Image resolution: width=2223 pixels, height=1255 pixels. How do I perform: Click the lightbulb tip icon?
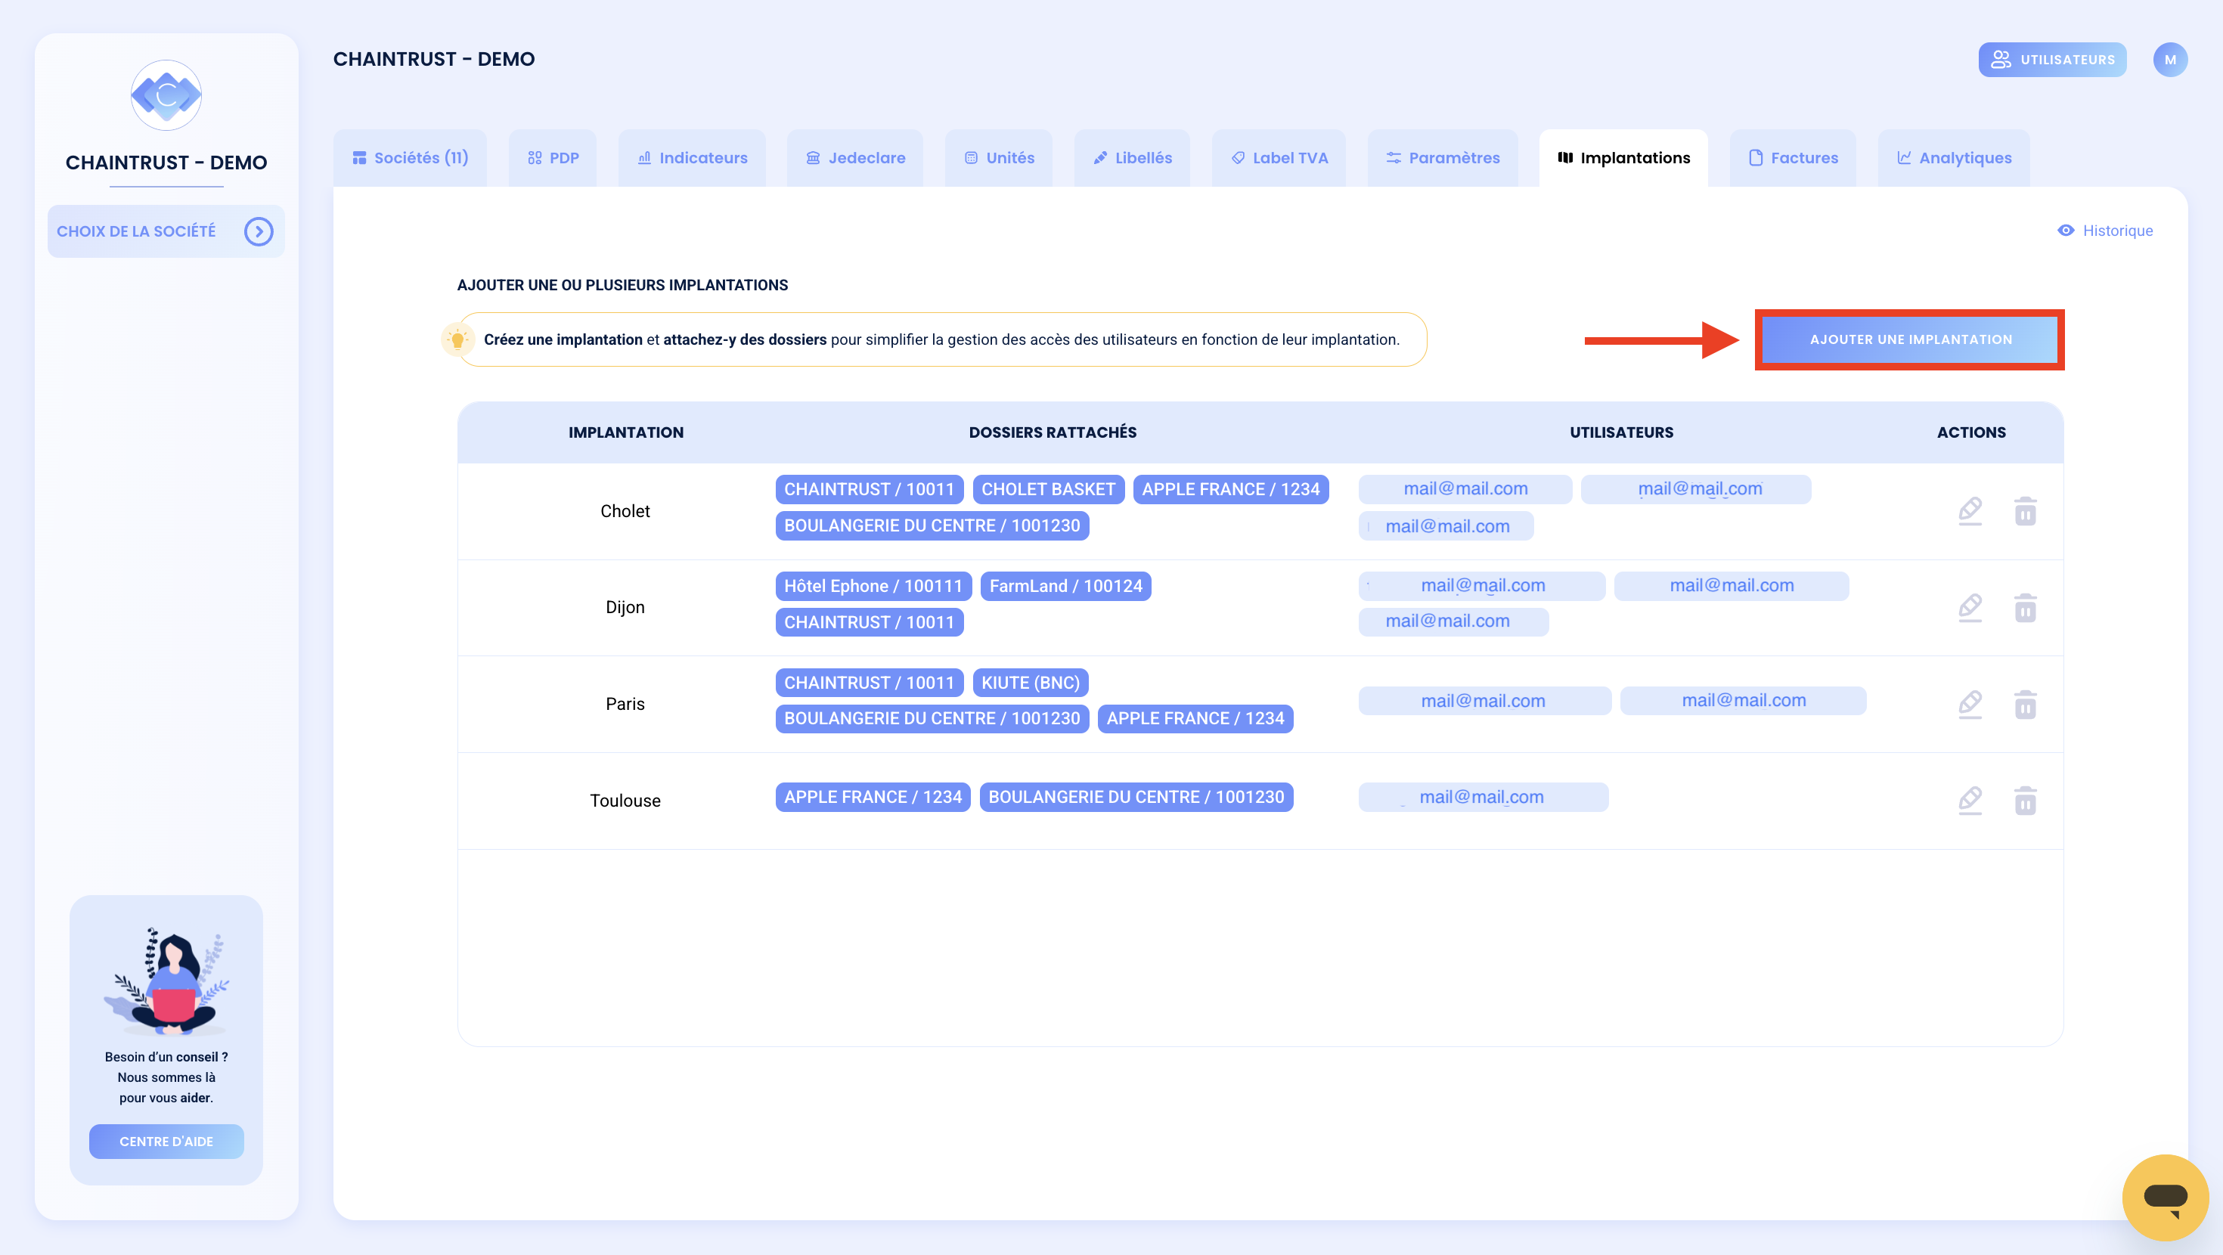click(457, 339)
